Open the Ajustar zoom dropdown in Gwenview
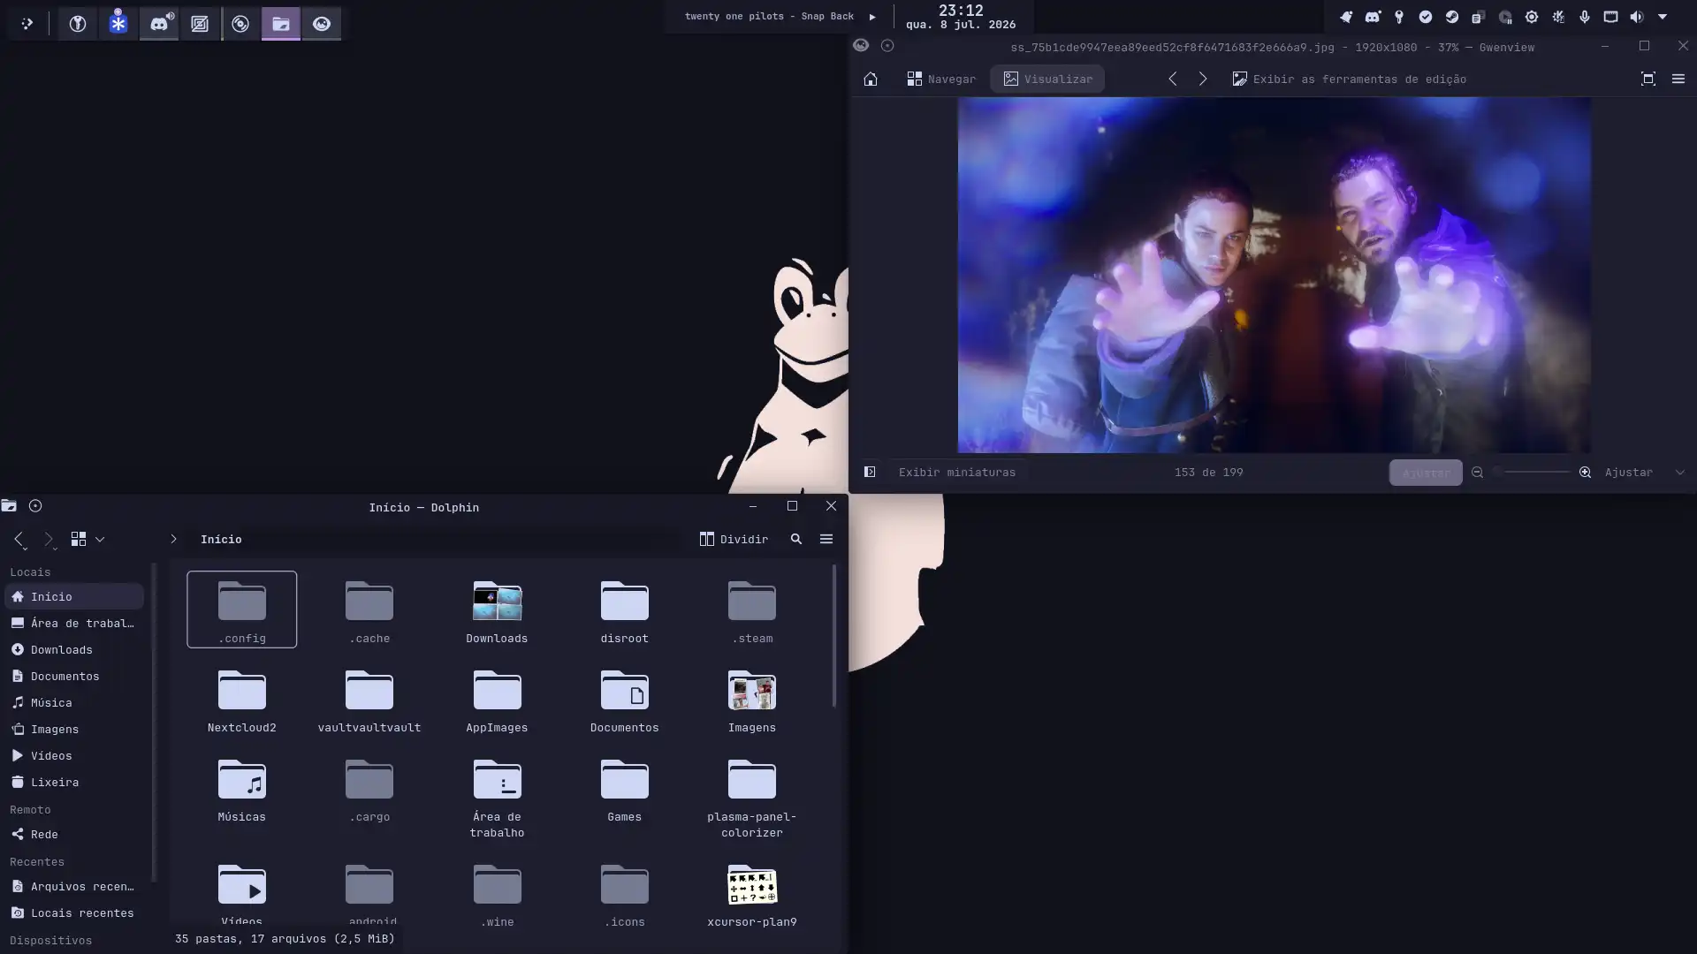The width and height of the screenshot is (1697, 954). (1645, 473)
